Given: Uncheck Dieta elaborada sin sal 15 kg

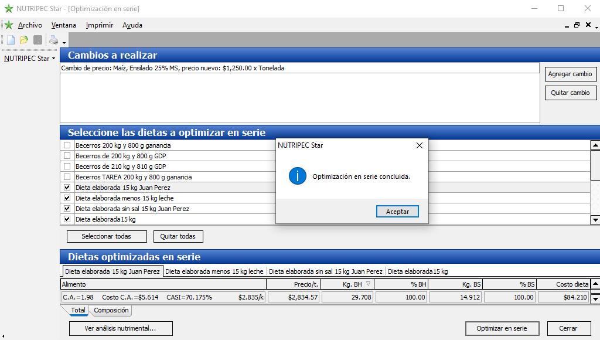Looking at the screenshot, I should (x=67, y=208).
